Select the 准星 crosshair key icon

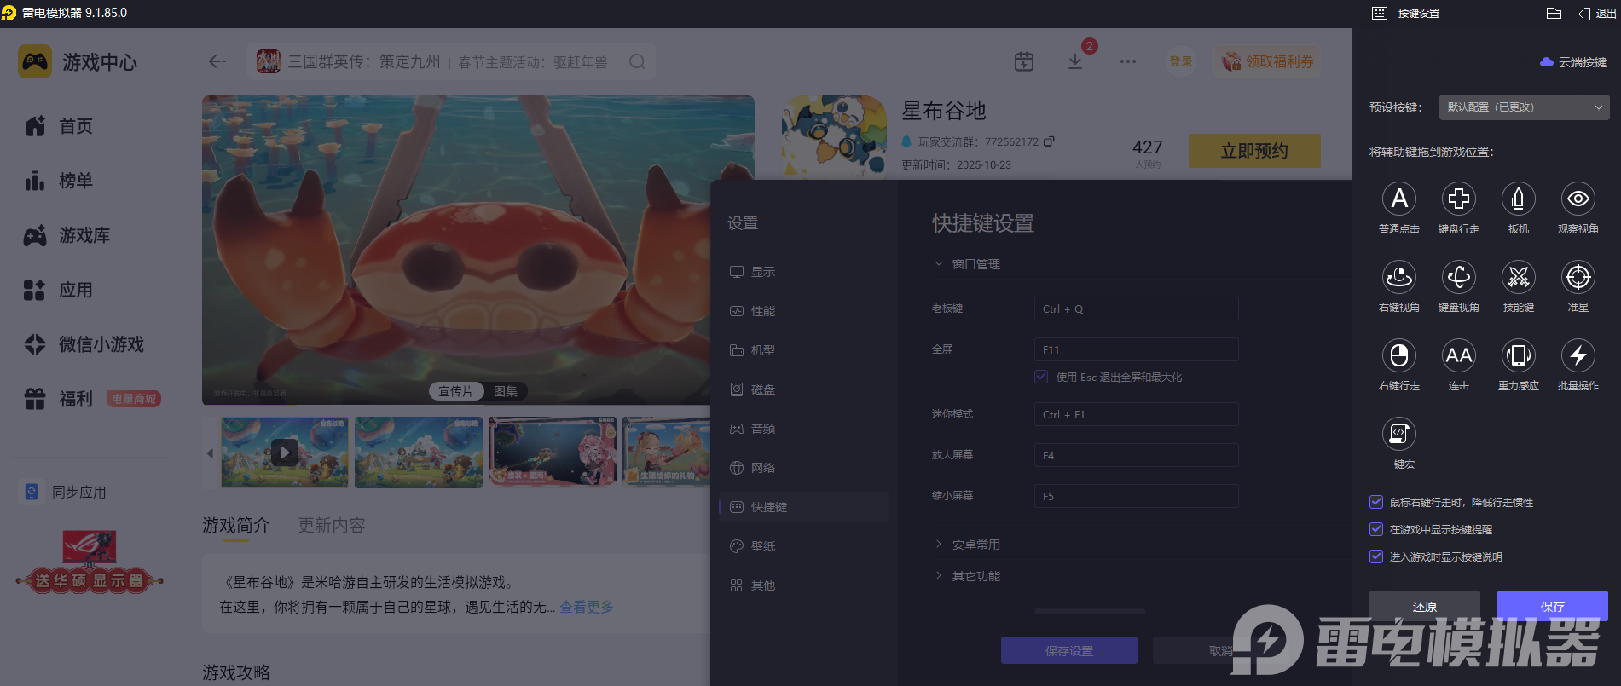[1578, 277]
